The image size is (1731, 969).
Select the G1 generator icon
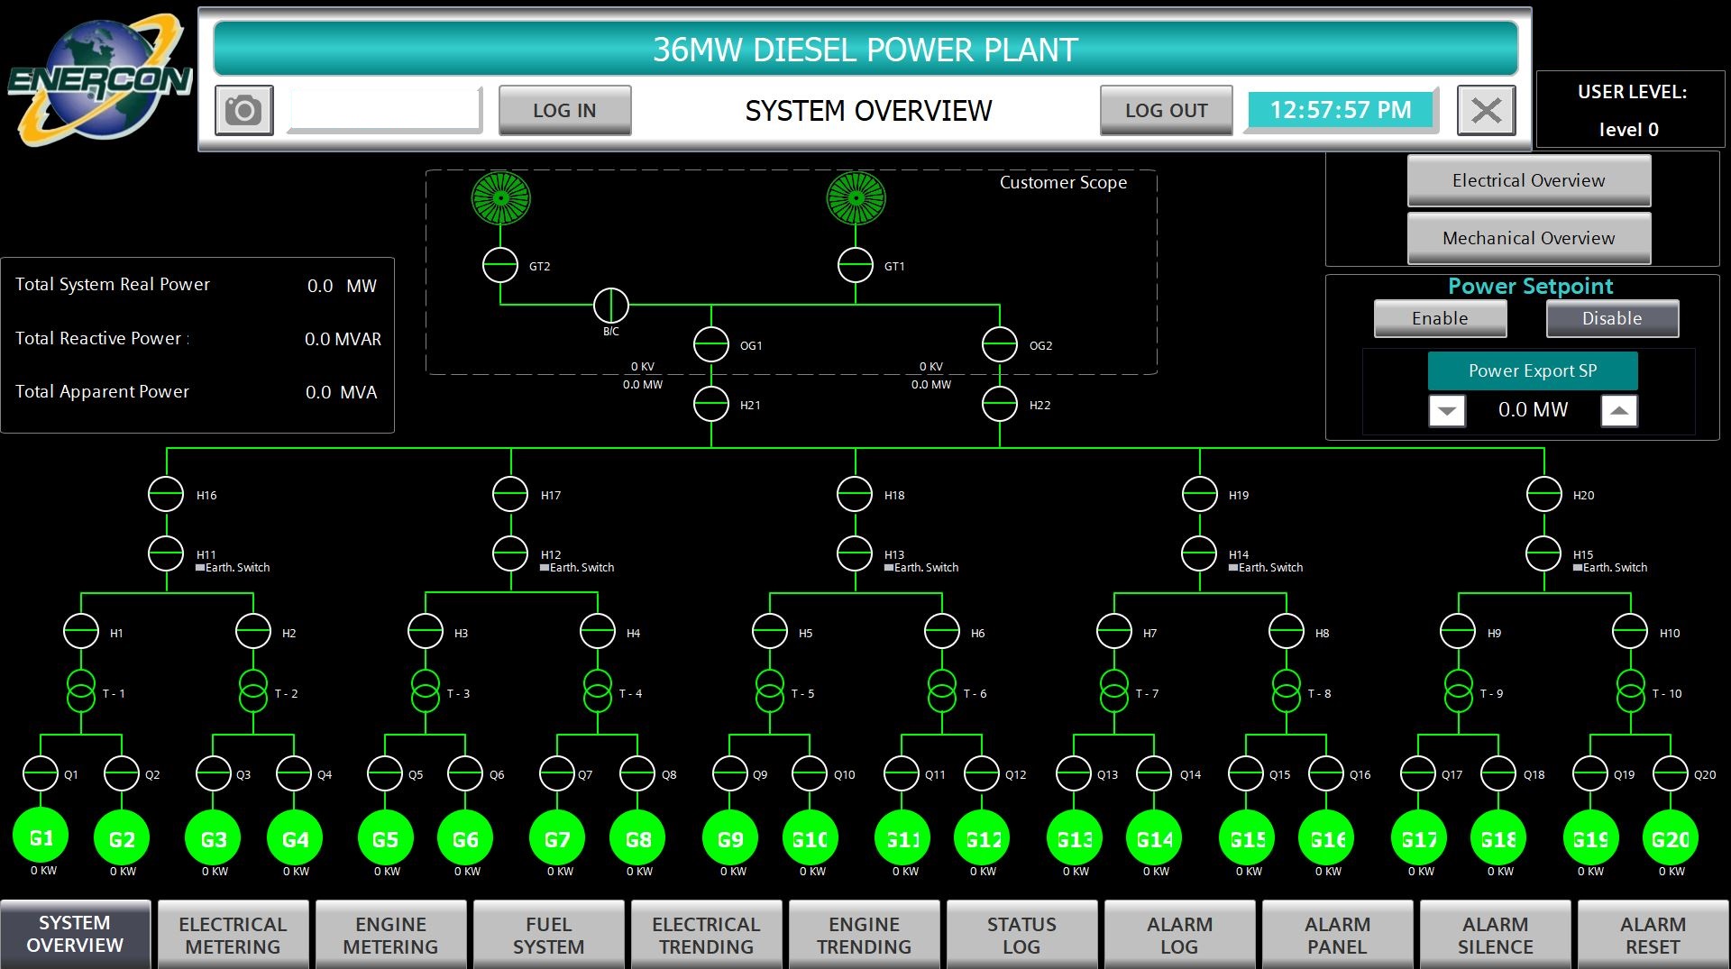(41, 836)
